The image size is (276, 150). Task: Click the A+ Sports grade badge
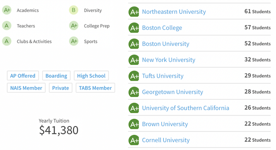(74, 41)
